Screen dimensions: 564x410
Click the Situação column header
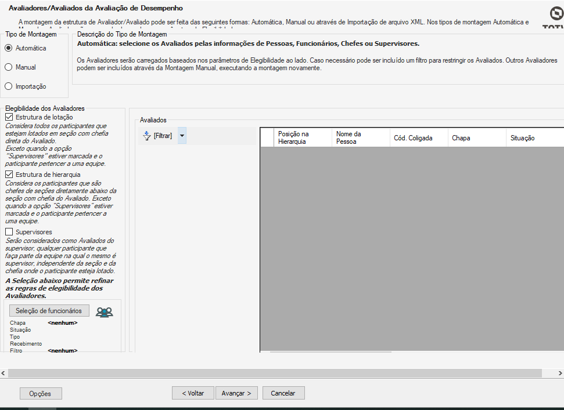coord(533,138)
